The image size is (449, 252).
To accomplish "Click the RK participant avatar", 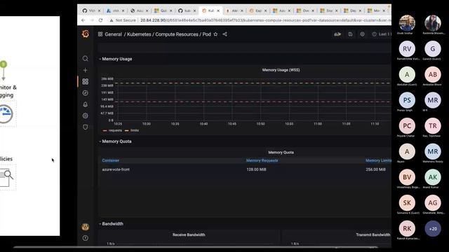I will pyautogui.click(x=407, y=229).
